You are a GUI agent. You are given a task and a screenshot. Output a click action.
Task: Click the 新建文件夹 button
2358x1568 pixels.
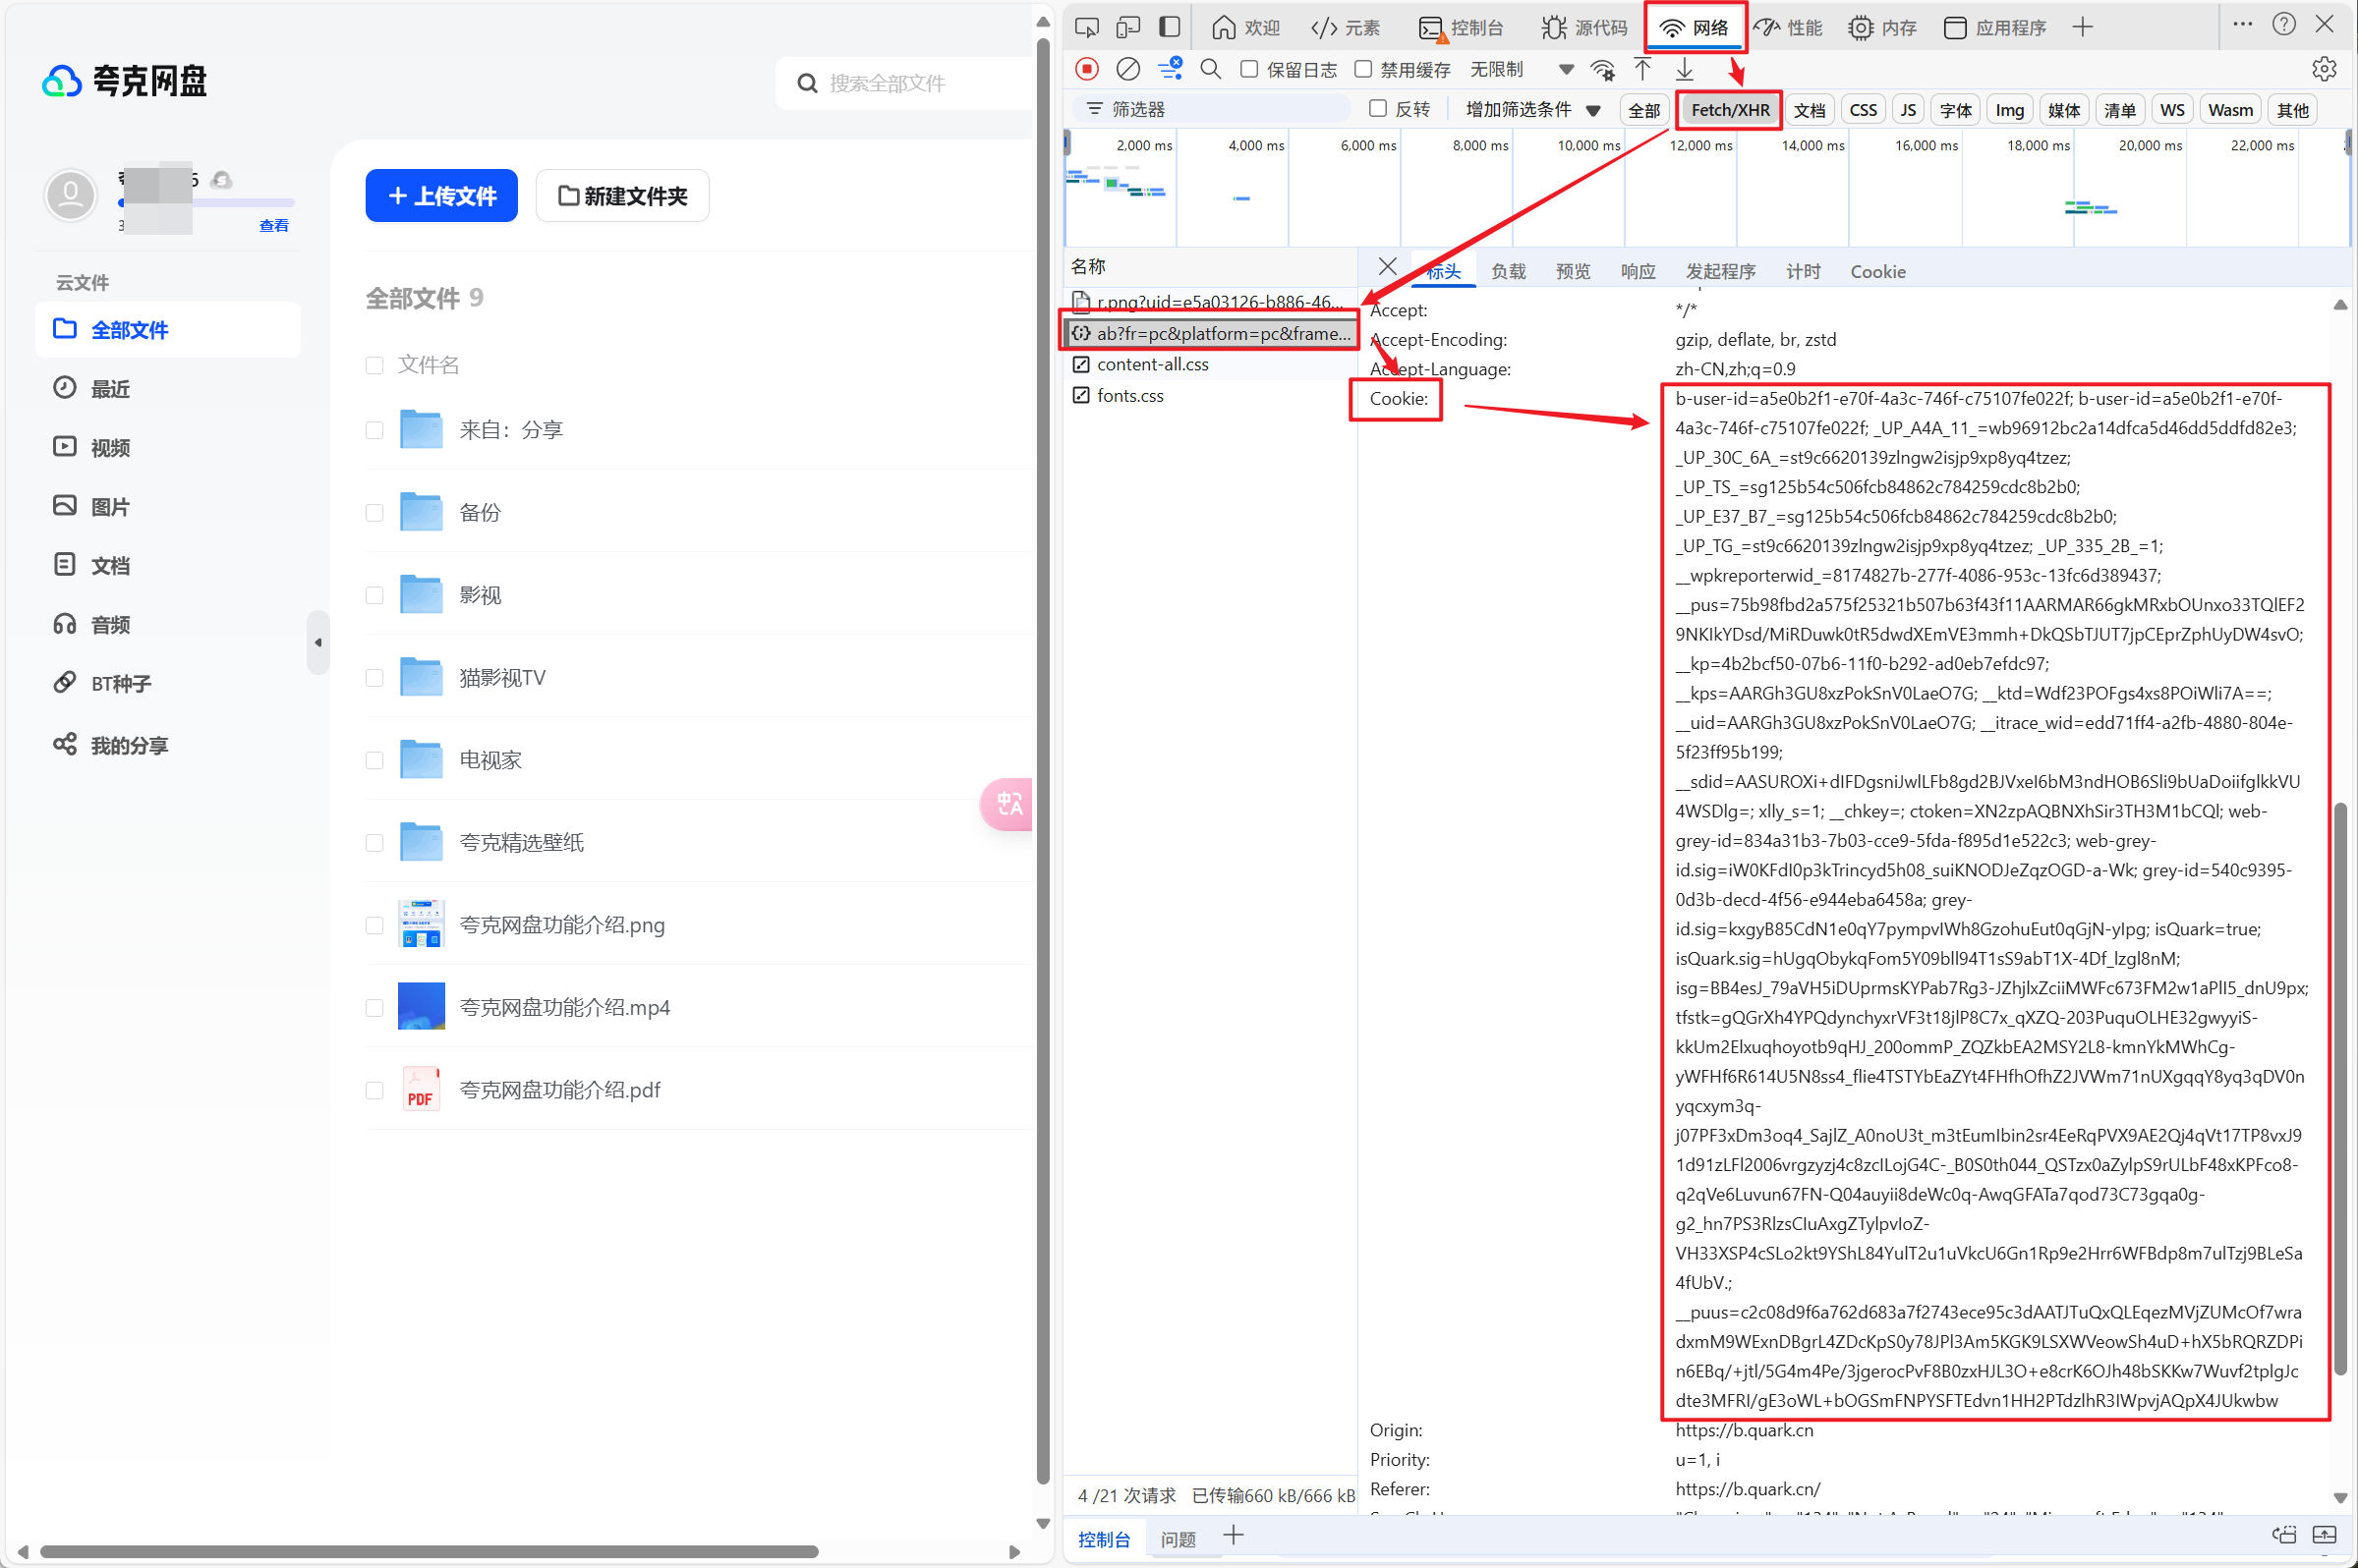pos(622,196)
